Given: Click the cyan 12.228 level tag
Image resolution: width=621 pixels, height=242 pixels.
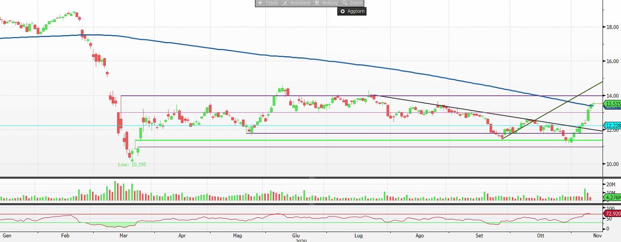Looking at the screenshot, I should [x=612, y=126].
